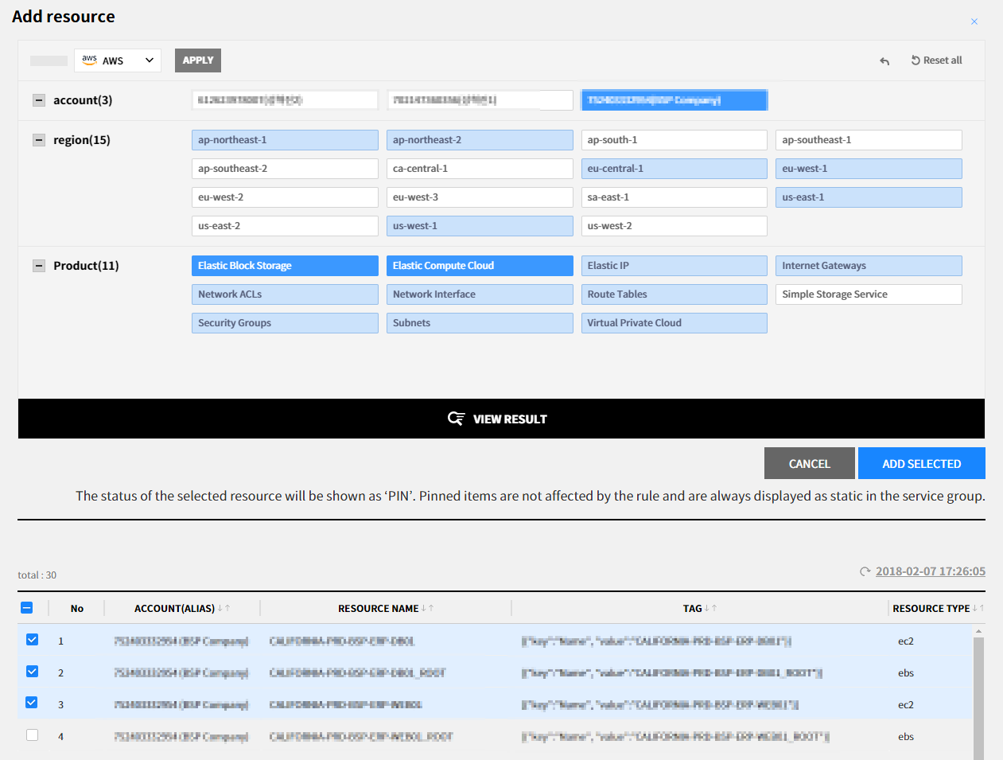Collapse the Product(11) section
The height and width of the screenshot is (760, 1003).
click(x=39, y=266)
